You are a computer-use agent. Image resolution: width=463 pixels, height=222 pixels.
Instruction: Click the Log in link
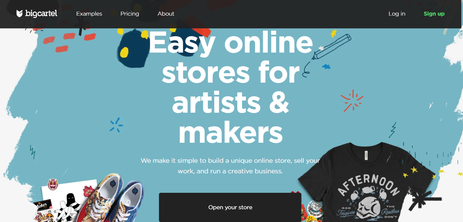[397, 14]
